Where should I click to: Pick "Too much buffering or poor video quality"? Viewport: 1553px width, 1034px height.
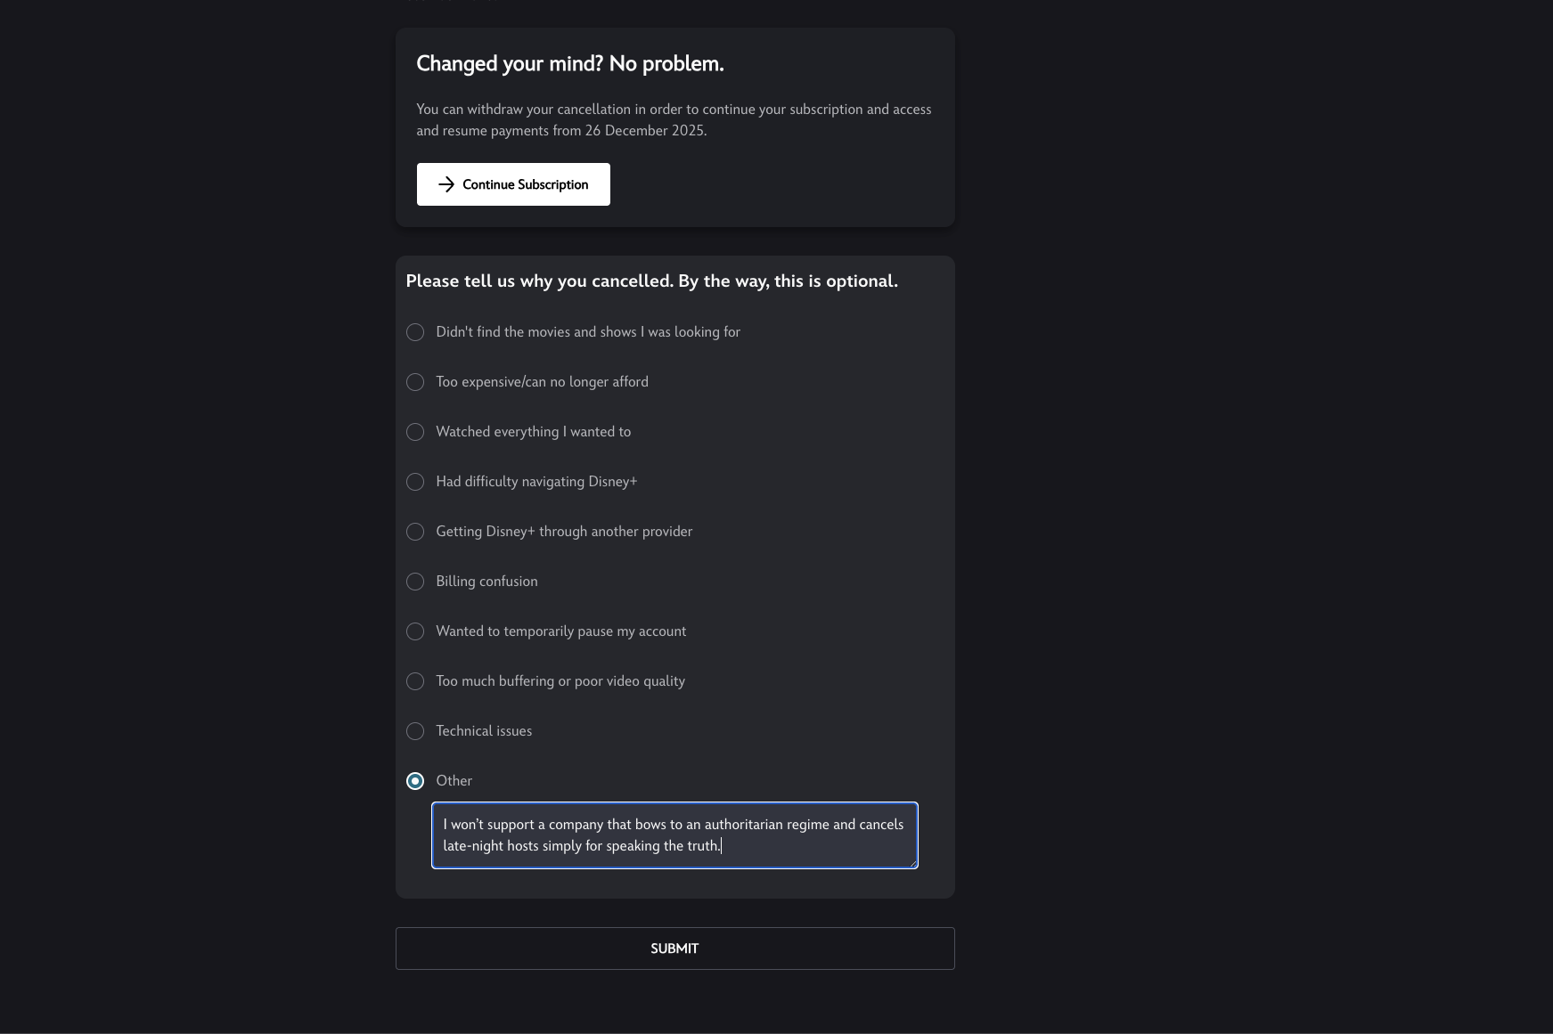click(x=415, y=681)
